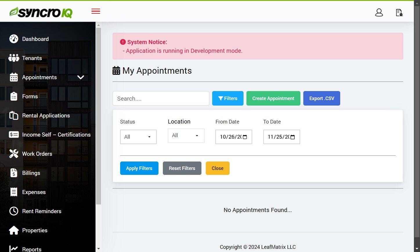Click the Expenses receipt icon
Image resolution: width=420 pixels, height=252 pixels.
point(14,192)
